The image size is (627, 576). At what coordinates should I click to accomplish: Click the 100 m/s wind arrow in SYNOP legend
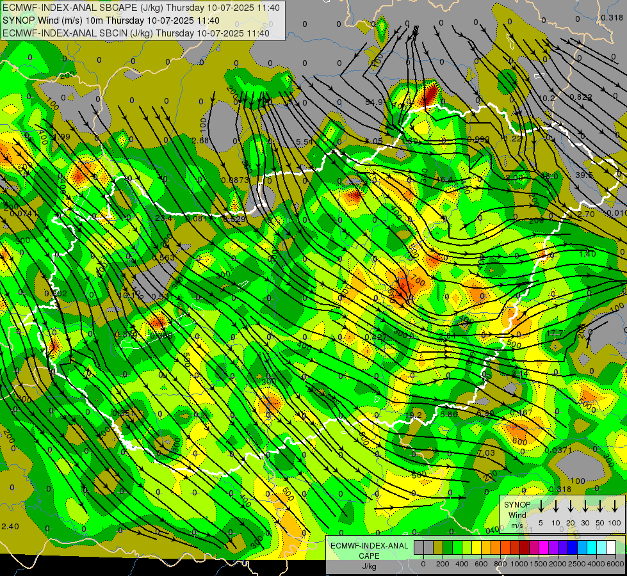point(615,506)
